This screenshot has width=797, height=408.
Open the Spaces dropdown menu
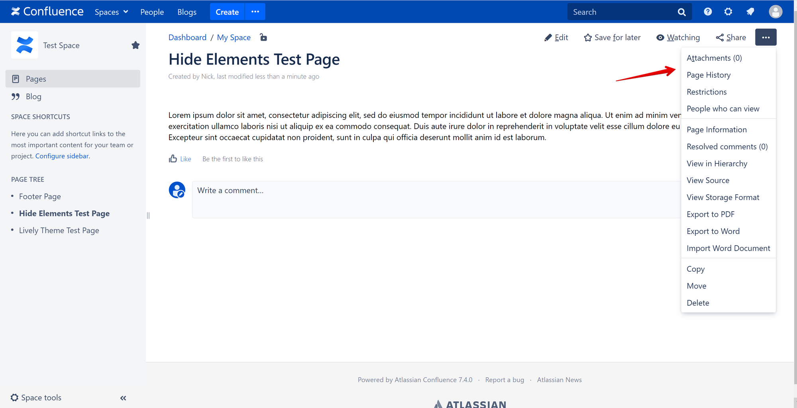111,12
